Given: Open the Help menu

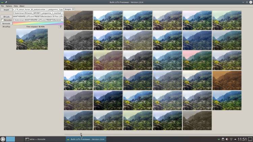Looking at the screenshot, I should point(16,6).
